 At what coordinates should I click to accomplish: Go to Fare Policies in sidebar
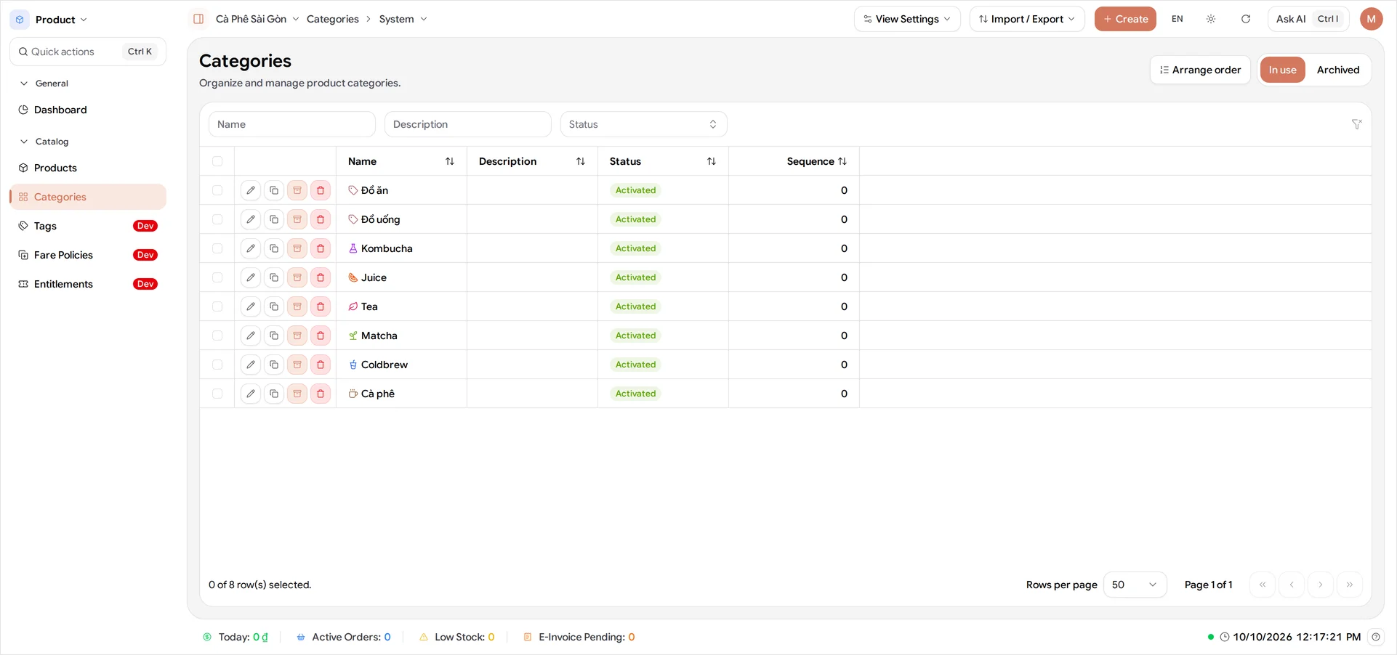(88, 255)
